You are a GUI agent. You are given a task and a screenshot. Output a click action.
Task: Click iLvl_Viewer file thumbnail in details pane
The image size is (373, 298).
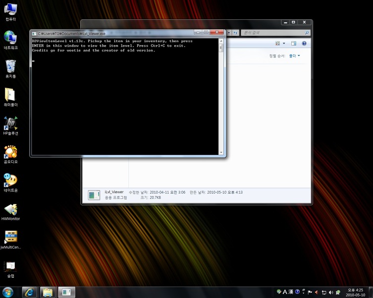click(94, 195)
